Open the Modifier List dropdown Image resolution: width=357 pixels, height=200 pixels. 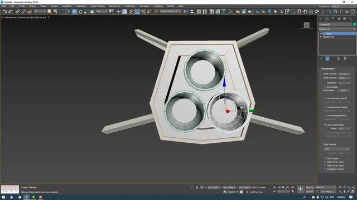[337, 29]
